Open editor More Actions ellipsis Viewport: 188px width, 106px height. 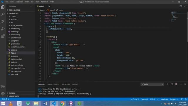click(185, 6)
